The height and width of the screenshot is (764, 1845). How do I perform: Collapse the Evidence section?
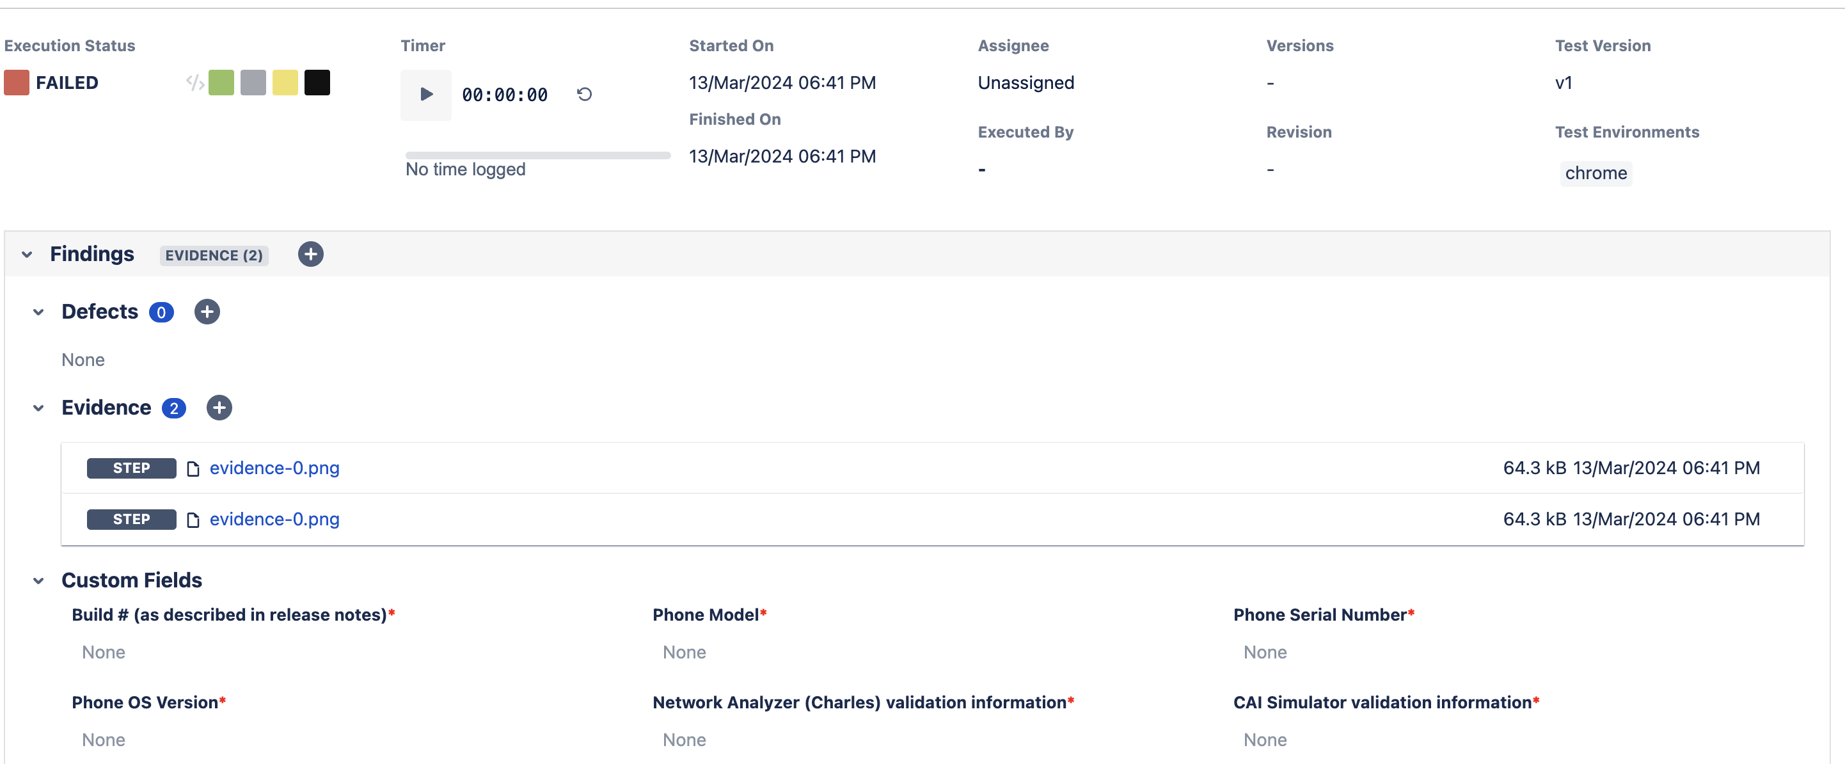coord(38,408)
